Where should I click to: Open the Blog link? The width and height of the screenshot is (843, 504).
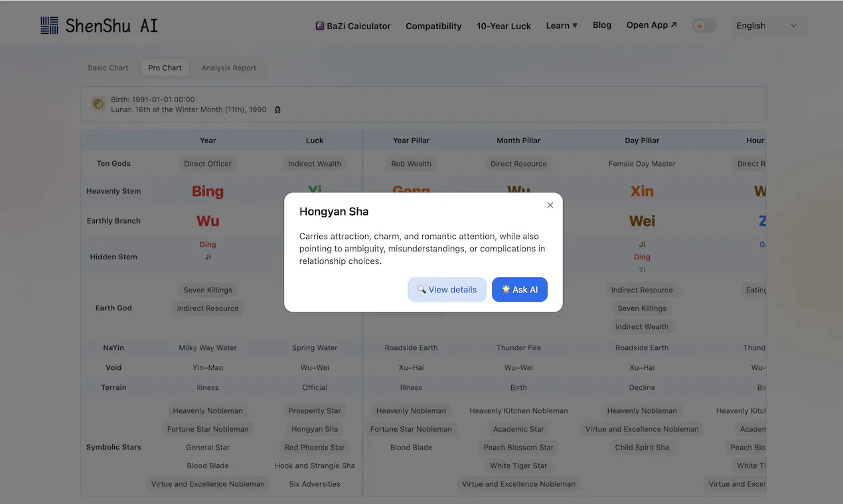(602, 25)
